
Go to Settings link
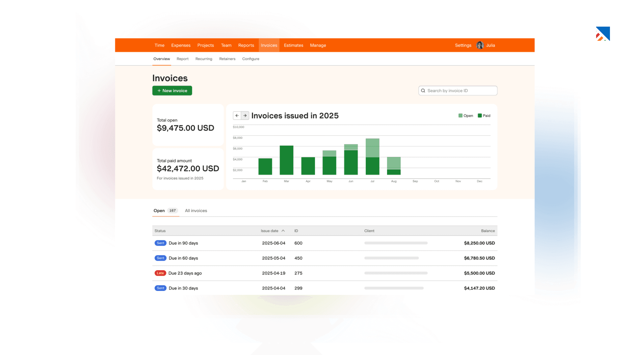pyautogui.click(x=463, y=45)
